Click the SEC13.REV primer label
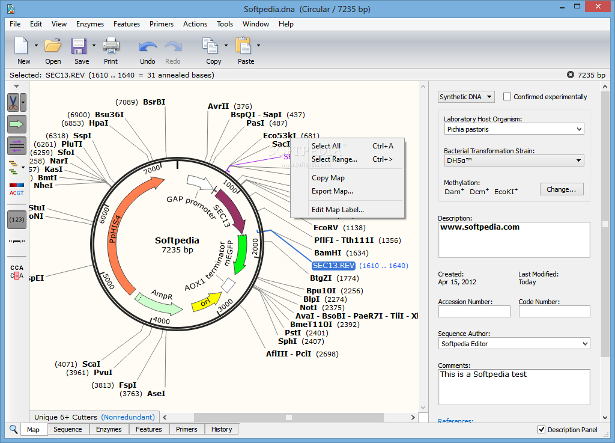Image resolution: width=615 pixels, height=443 pixels. (333, 266)
